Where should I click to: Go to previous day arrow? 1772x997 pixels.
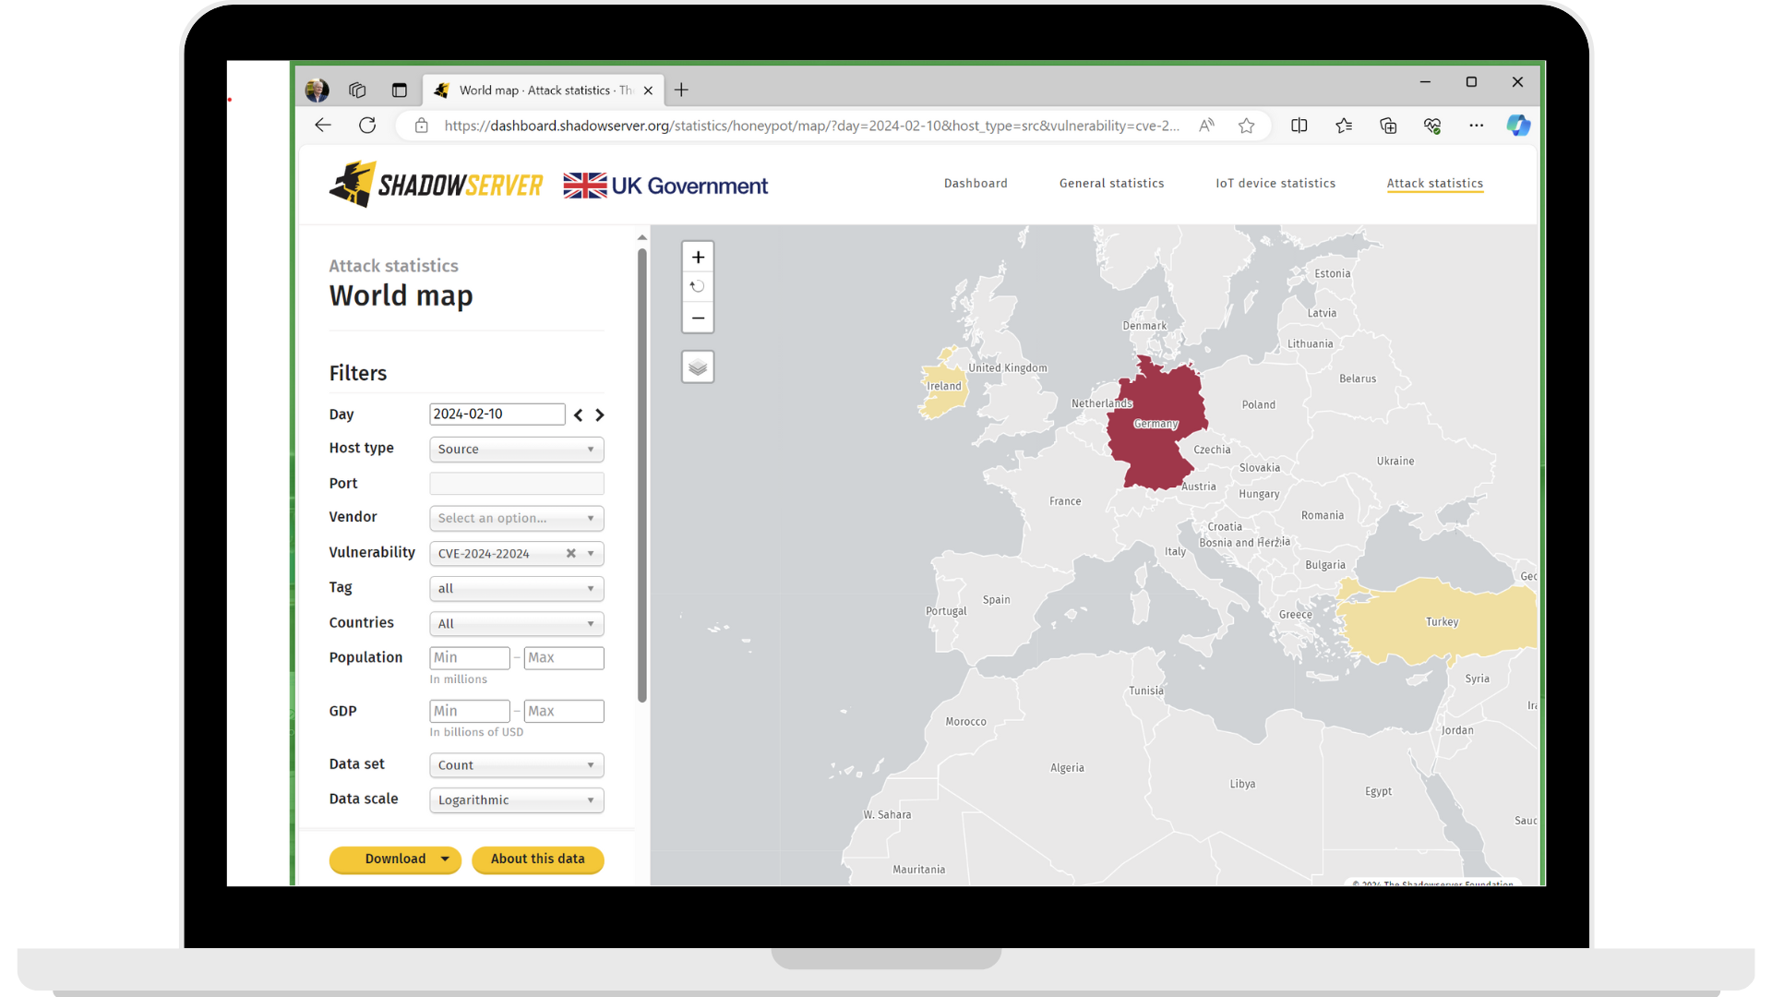[579, 415]
